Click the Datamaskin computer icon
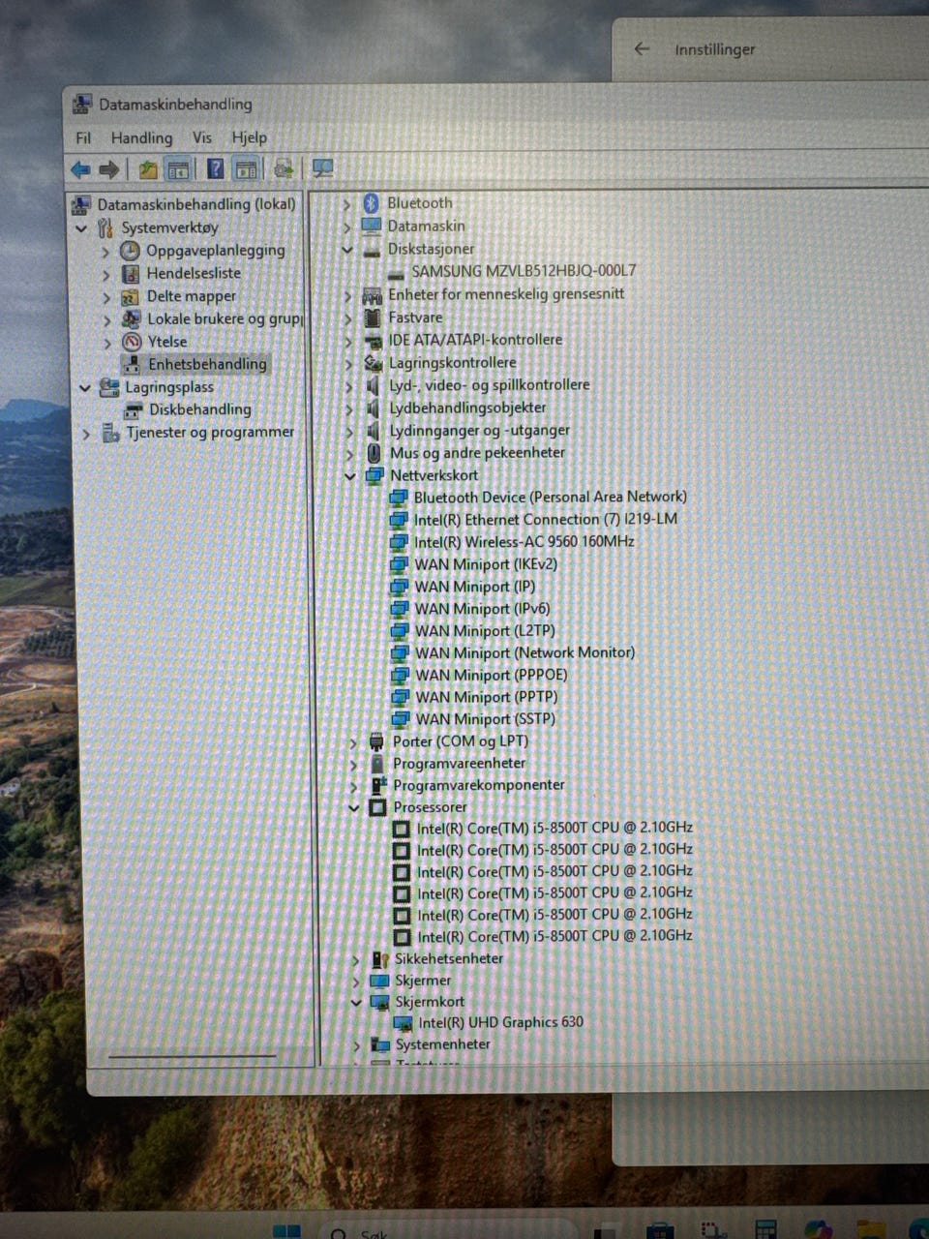 click(371, 226)
